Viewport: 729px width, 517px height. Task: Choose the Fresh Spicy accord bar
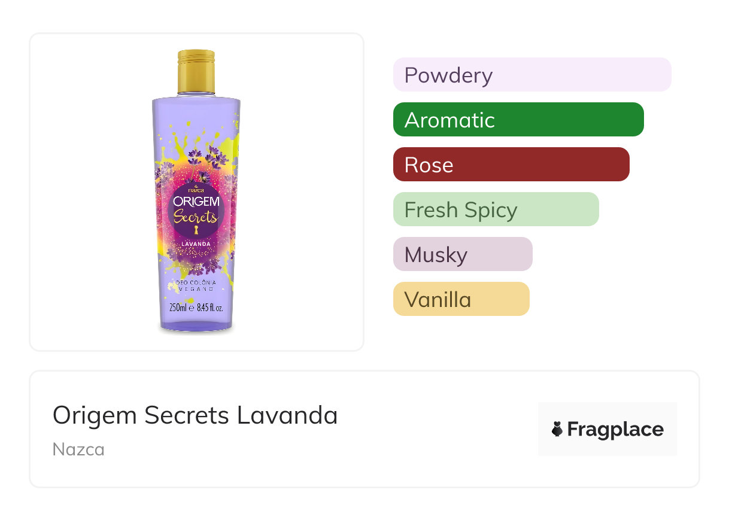point(496,209)
